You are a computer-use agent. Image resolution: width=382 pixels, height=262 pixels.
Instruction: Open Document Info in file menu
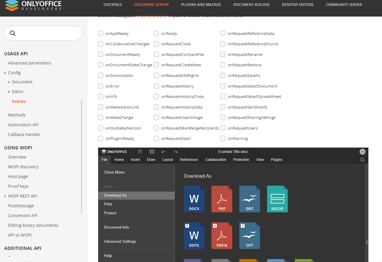pyautogui.click(x=136, y=227)
